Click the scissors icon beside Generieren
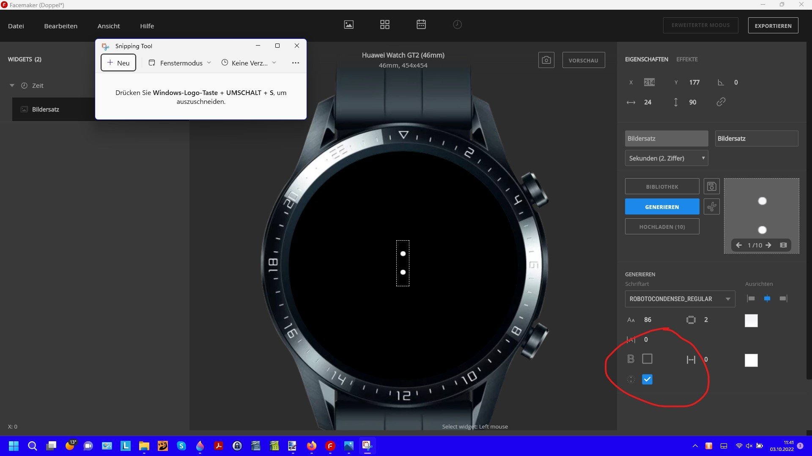 (711, 207)
